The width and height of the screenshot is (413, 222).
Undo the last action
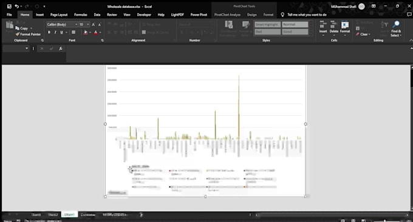click(17, 6)
